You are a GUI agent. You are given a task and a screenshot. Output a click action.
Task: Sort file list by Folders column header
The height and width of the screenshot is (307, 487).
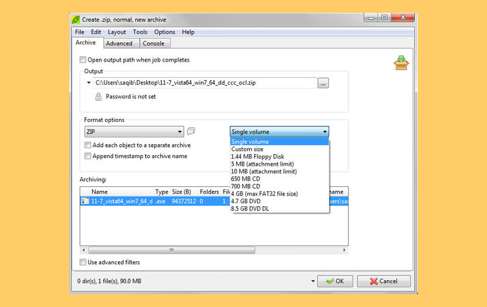(x=209, y=192)
